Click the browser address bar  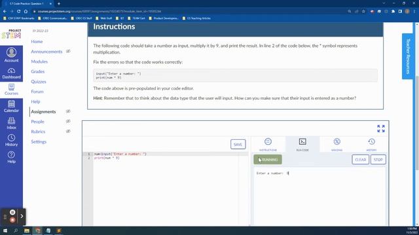[x=187, y=12]
